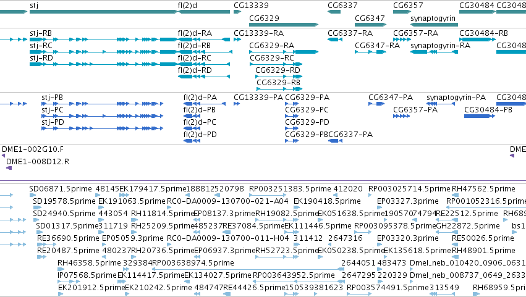Select the CG6357 gene label in top track
526x297 pixels.
click(x=408, y=6)
